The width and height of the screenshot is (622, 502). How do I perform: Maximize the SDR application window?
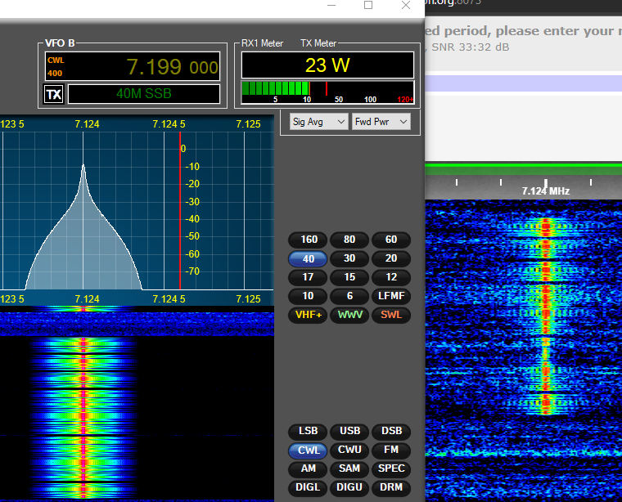click(x=368, y=6)
